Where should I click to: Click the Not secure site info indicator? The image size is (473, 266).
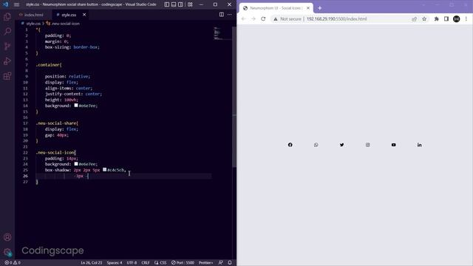[287, 18]
